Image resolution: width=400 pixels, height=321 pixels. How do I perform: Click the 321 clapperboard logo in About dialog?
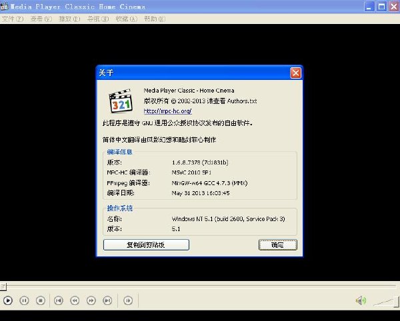(121, 101)
